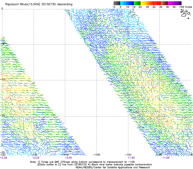Click the title 'Rapidscat Winds(12.5KM) 20160730 descending'
This screenshot has width=193, height=169.
39,4
